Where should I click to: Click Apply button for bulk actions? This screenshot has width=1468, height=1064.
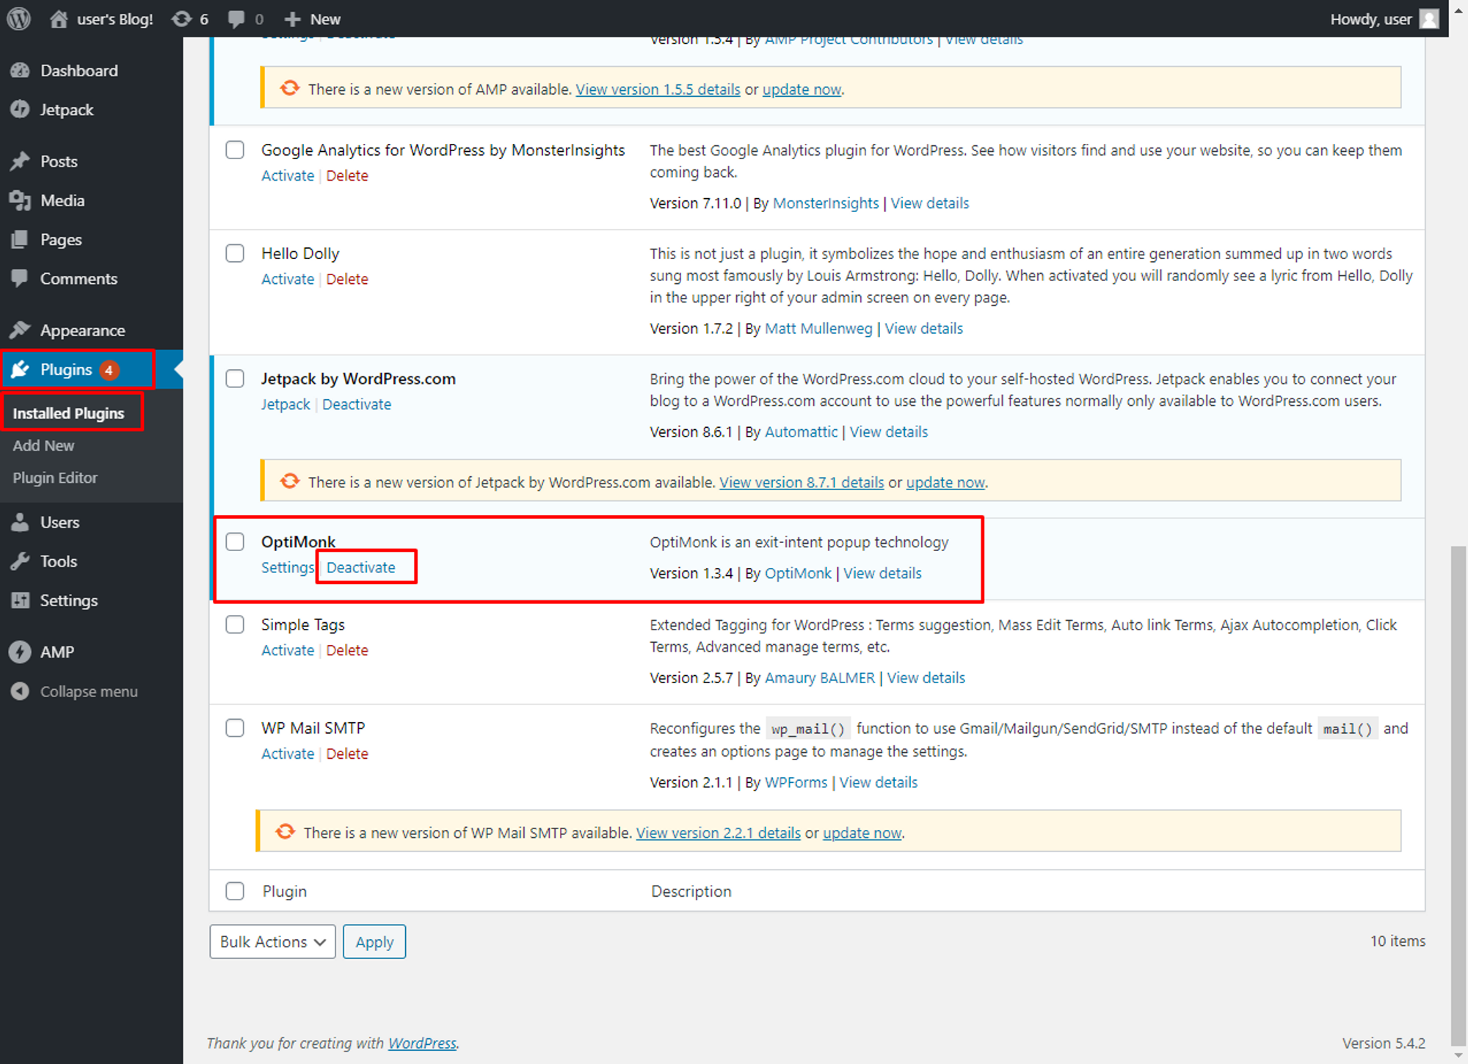click(374, 941)
